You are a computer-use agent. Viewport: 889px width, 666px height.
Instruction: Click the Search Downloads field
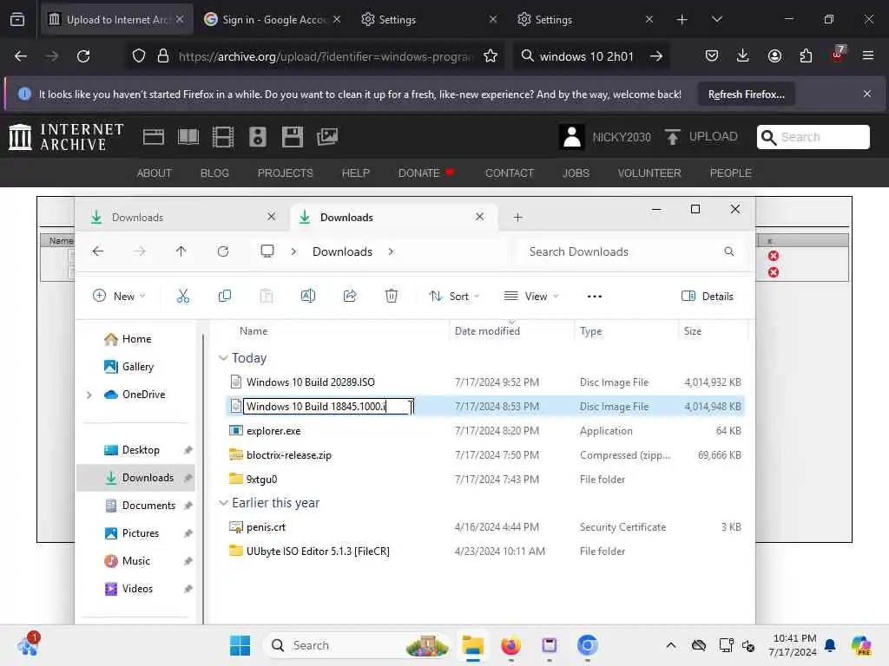pos(629,251)
